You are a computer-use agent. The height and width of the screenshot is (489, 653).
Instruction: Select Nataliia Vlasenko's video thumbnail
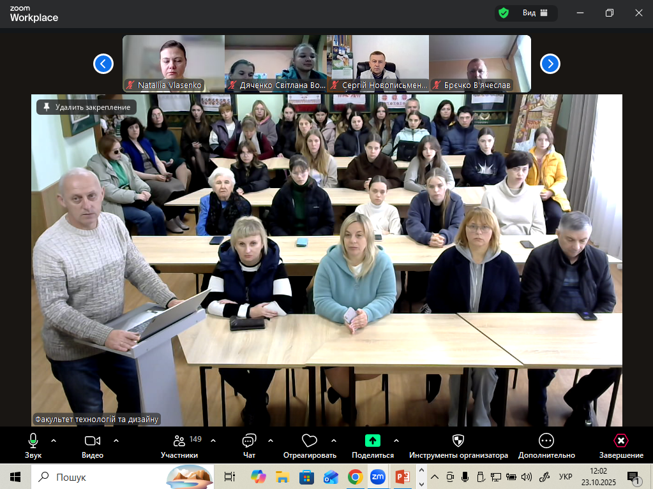(173, 63)
